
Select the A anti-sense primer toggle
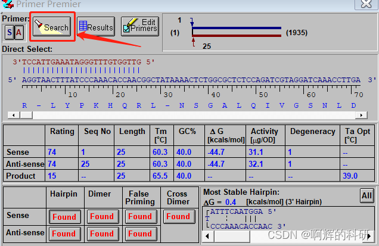pos(19,32)
